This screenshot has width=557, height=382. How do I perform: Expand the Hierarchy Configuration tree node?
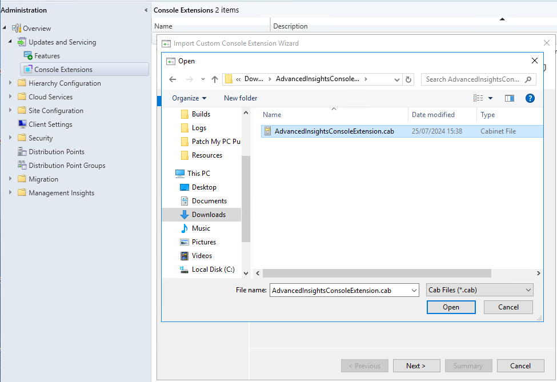10,83
